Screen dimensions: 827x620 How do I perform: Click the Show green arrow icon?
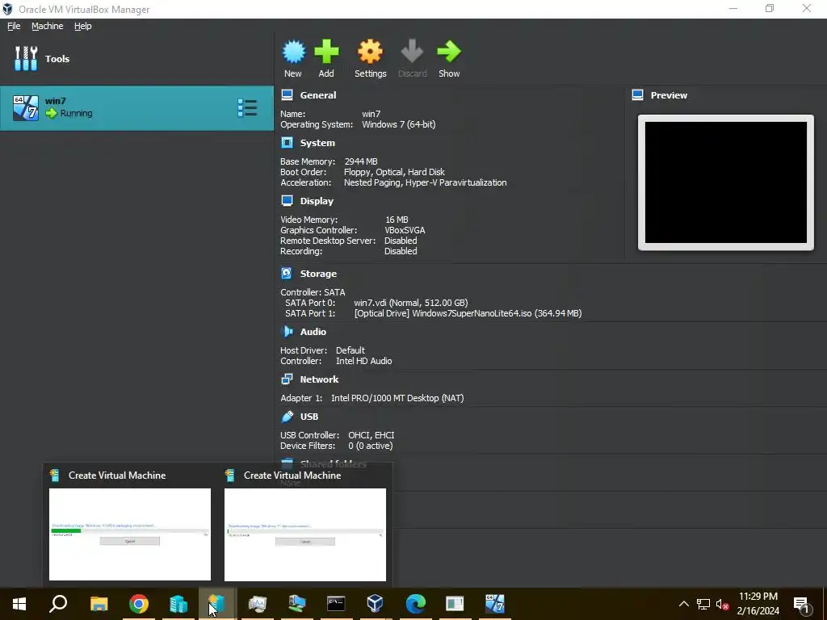pos(449,52)
